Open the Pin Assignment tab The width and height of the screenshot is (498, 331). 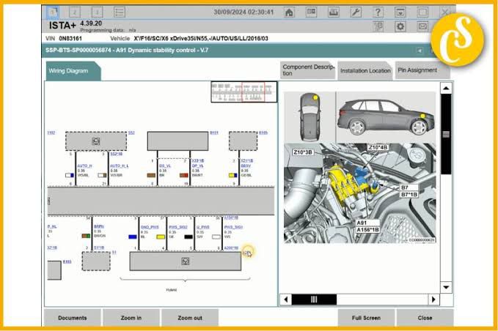[x=422, y=70]
